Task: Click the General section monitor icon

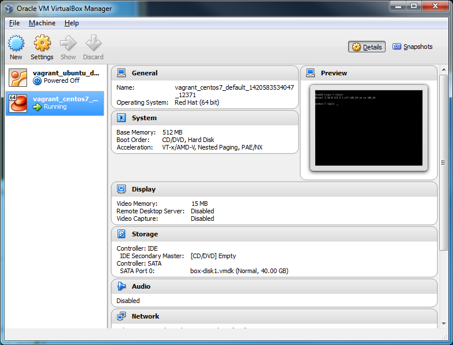Action: click(122, 73)
